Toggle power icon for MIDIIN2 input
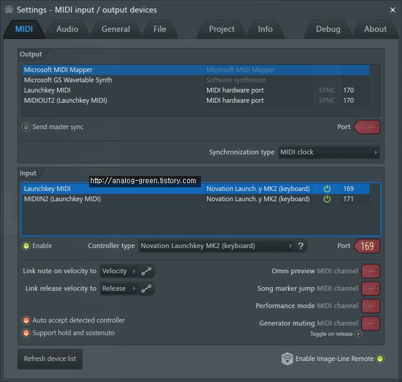Screen dimensions: 402x382 point(327,199)
